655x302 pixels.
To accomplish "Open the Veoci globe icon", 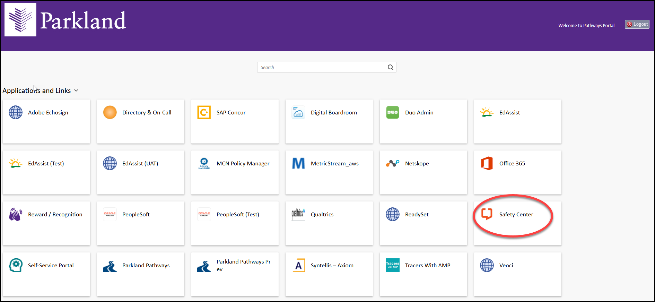I will [487, 265].
